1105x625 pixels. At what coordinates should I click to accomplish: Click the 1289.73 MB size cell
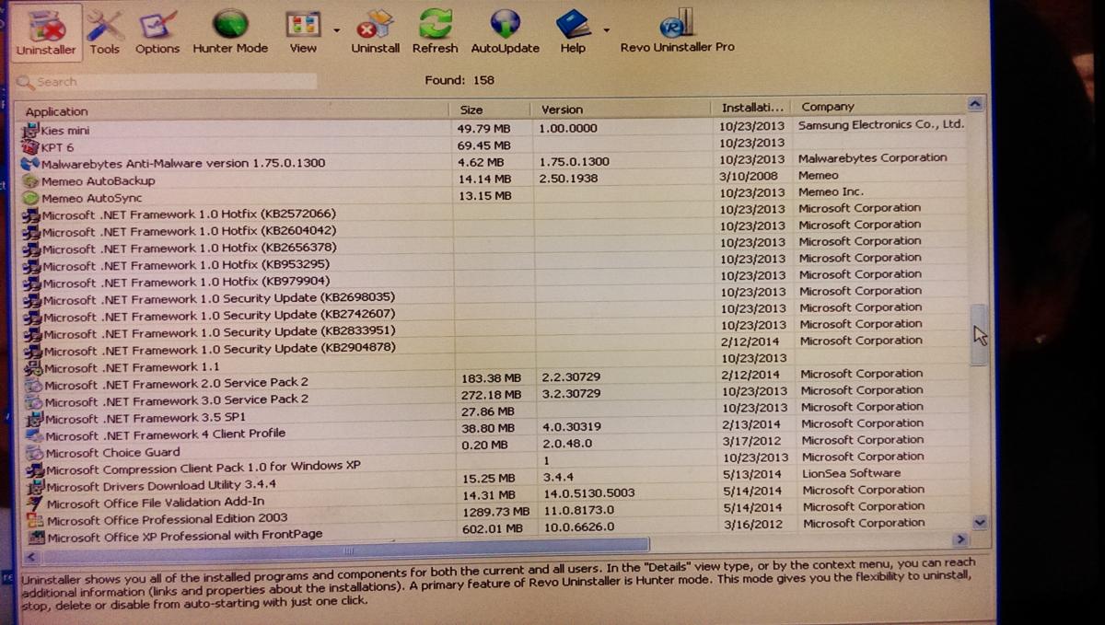tap(495, 511)
